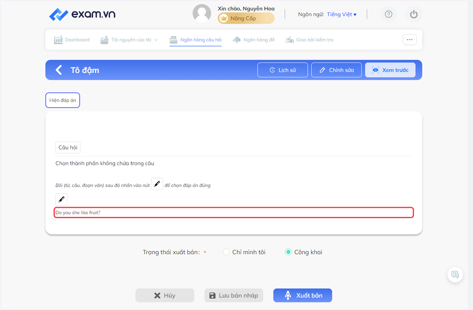Open the Tài nguyên của tôi menu
473x310 pixels.
click(129, 40)
